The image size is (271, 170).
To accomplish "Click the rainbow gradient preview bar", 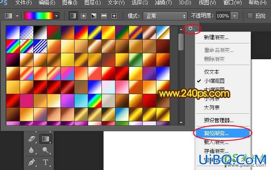I will (x=39, y=16).
